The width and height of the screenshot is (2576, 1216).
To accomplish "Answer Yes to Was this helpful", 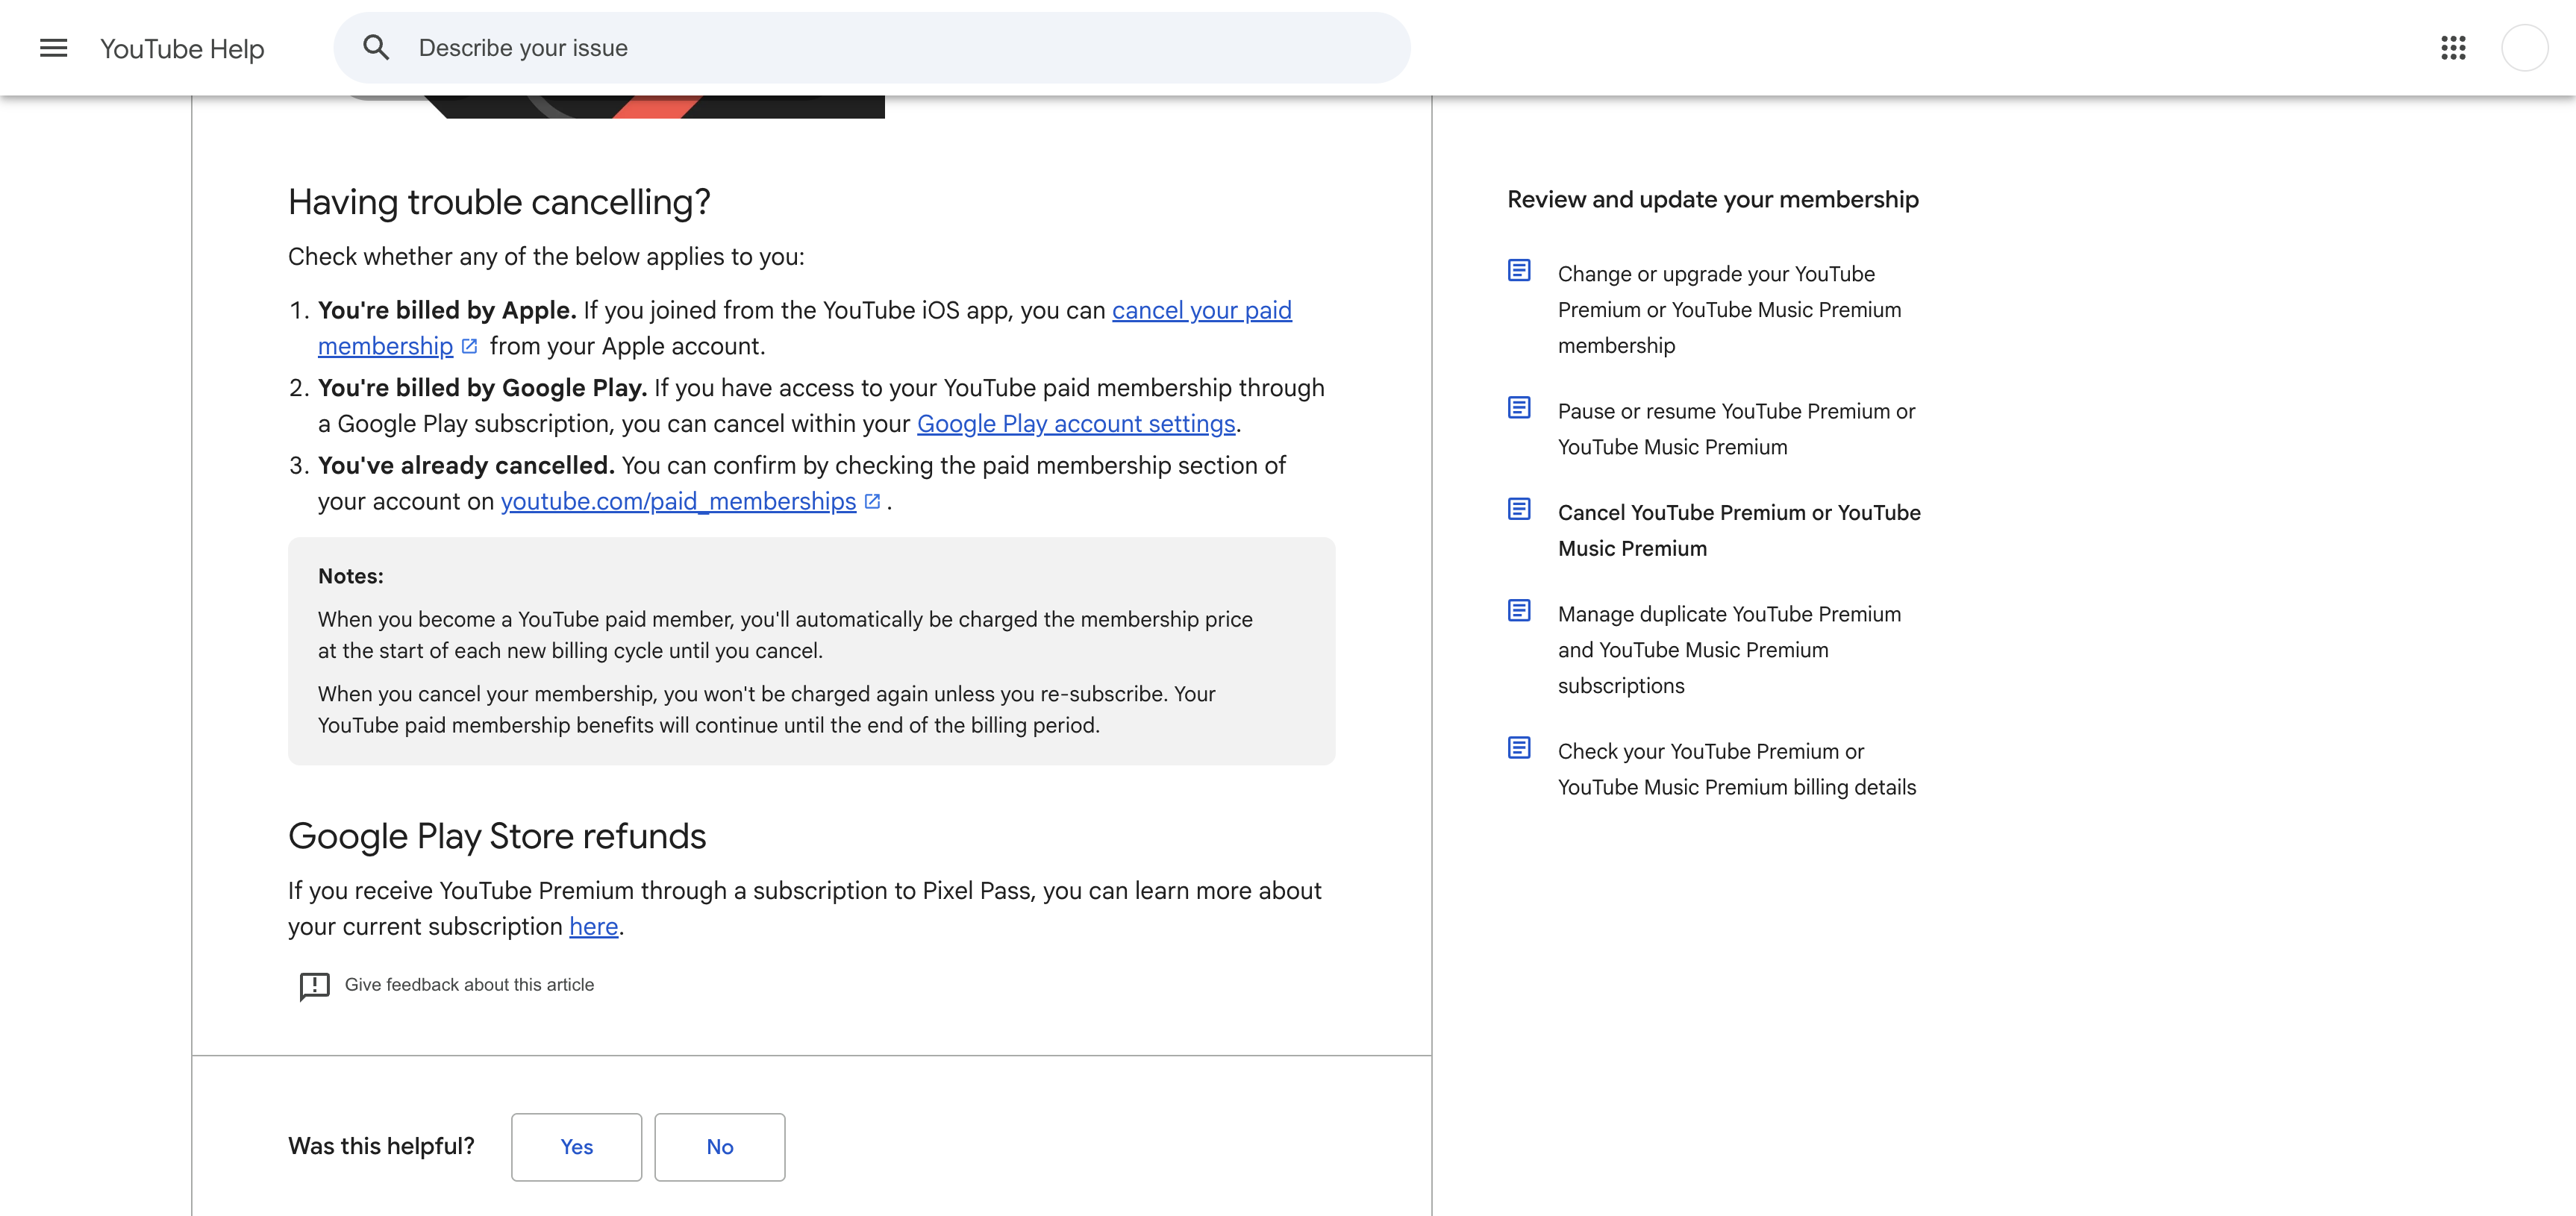I will [577, 1147].
